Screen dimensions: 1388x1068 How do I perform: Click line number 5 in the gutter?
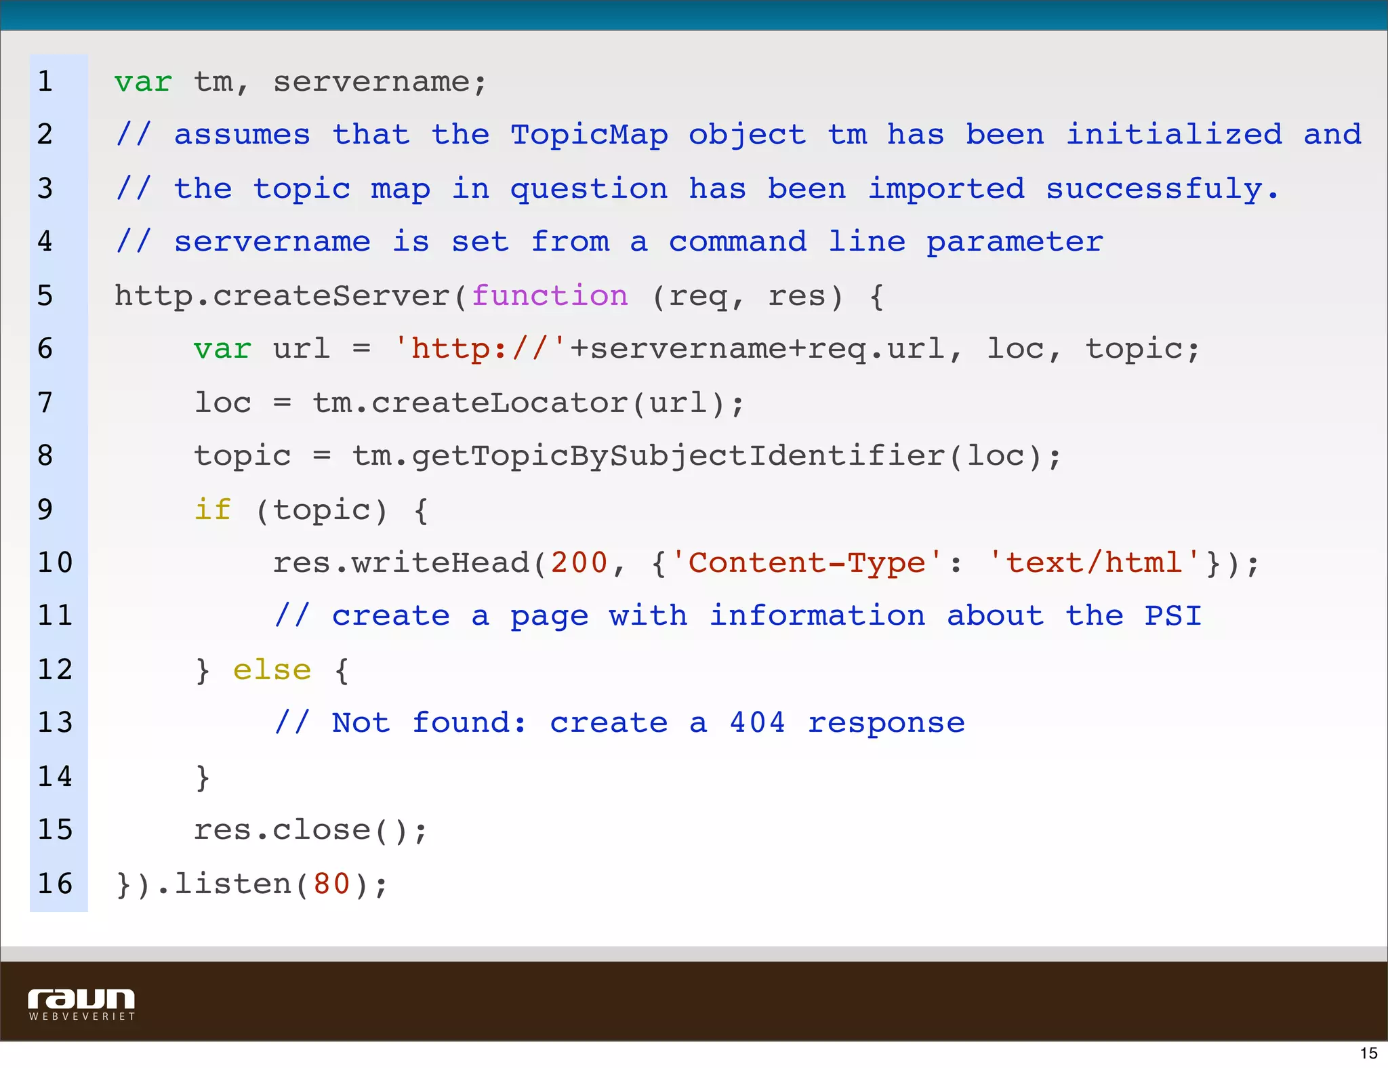tap(45, 295)
